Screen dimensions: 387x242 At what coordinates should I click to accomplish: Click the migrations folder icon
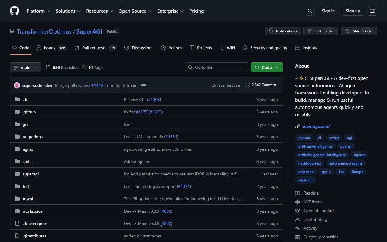[x=17, y=137]
